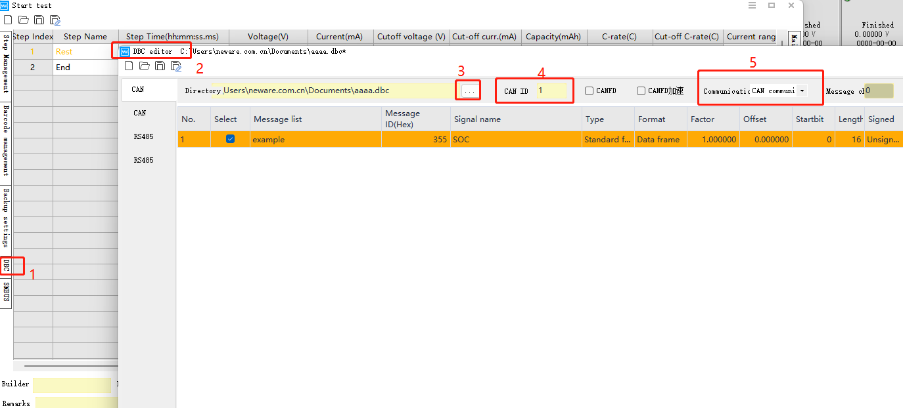Click the Capacity(mAh) column header
903x408 pixels.
(553, 37)
